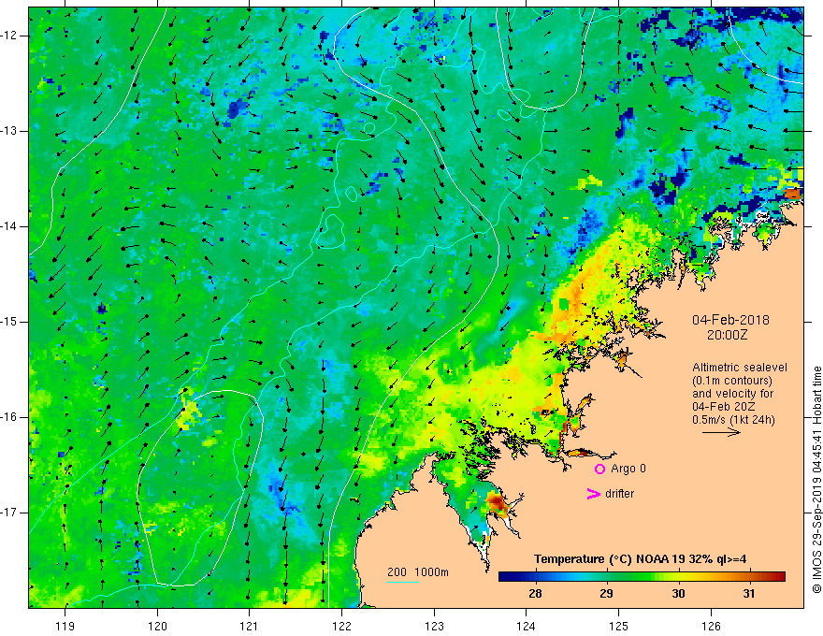
Task: Click the color bar tick label 31
Action: click(749, 594)
